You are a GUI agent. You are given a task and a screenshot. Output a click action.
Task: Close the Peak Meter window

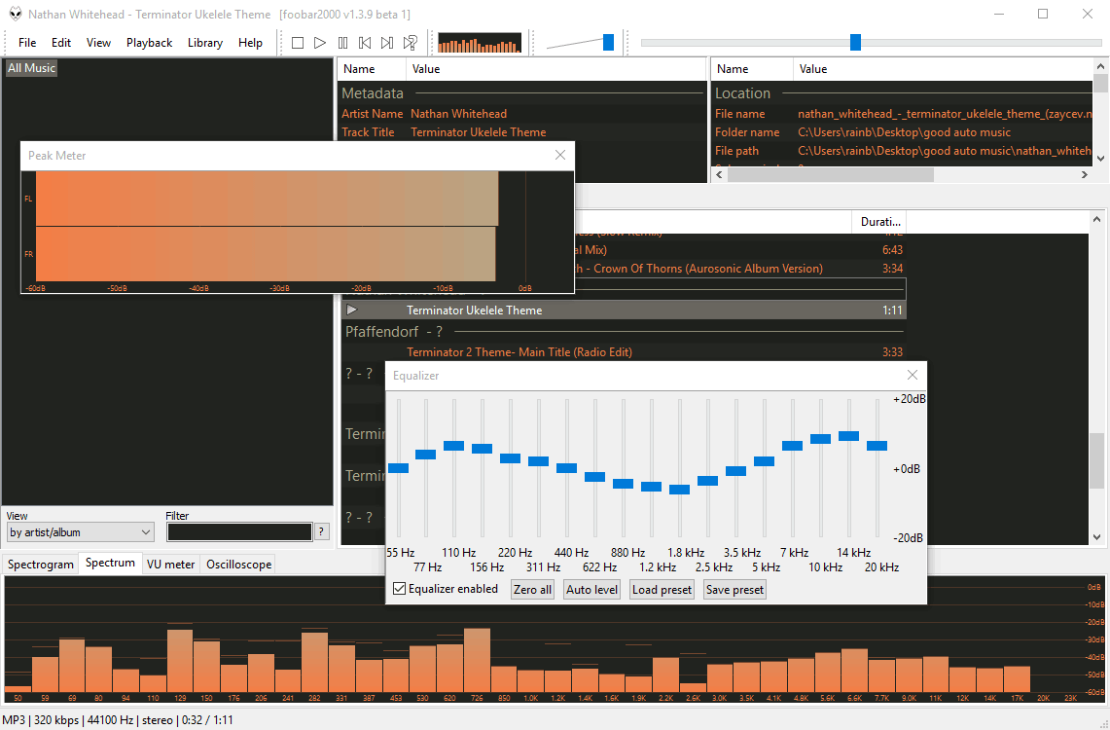tap(560, 155)
